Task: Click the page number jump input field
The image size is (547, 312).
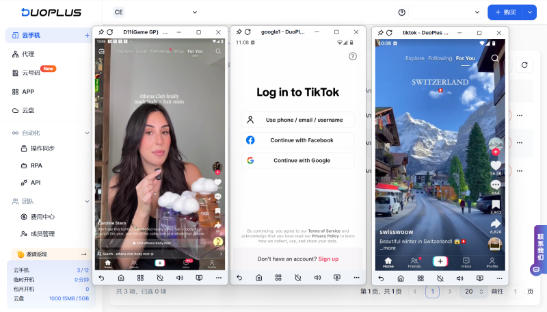Action: point(516,291)
